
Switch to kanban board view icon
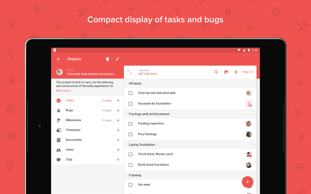[226, 72]
